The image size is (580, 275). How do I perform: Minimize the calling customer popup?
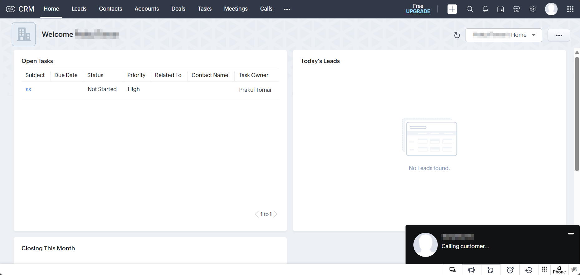click(571, 233)
